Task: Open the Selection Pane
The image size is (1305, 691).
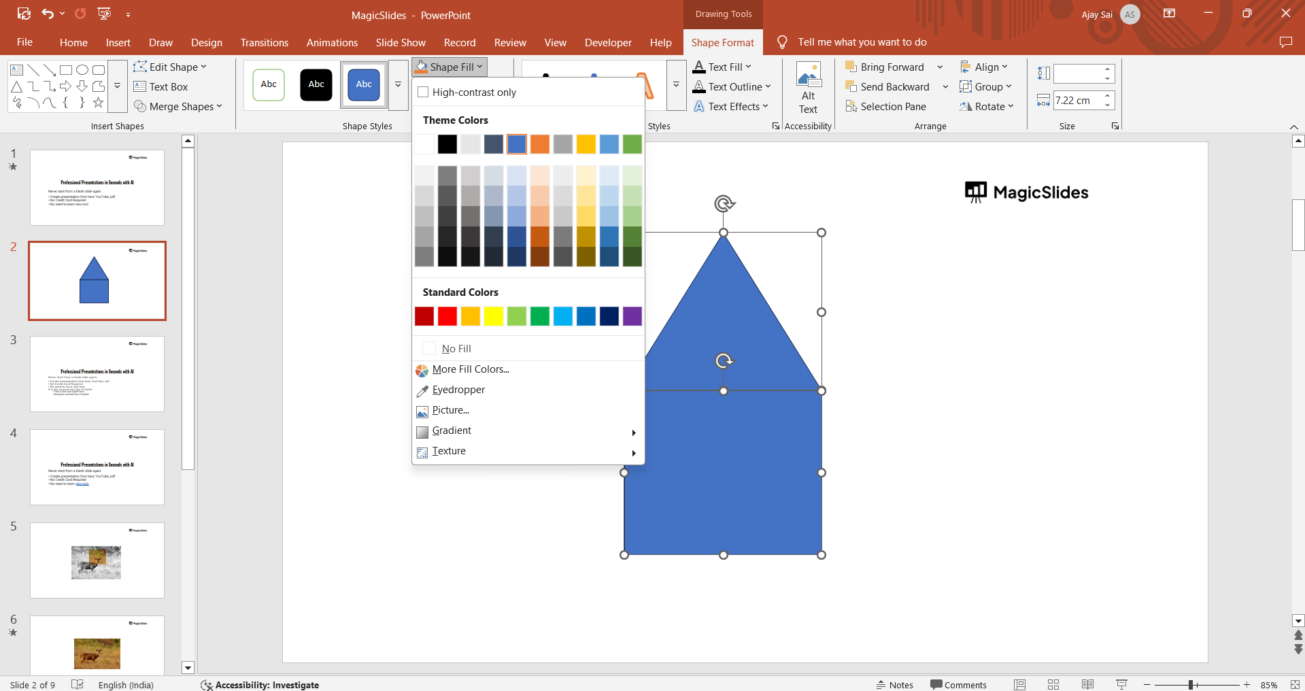Action: click(x=885, y=107)
